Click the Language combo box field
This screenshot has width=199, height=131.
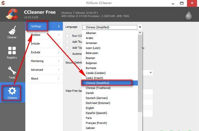pyautogui.click(x=110, y=27)
